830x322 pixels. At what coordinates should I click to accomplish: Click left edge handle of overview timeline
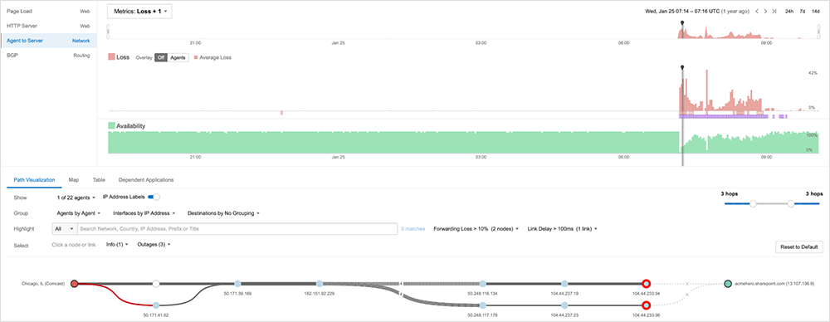108,32
